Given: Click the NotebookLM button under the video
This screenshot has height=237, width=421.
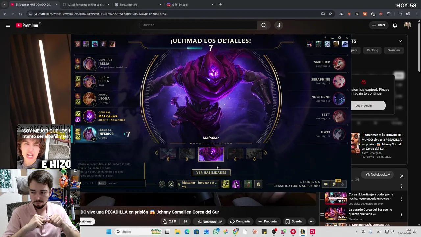Looking at the screenshot, I should (x=210, y=221).
